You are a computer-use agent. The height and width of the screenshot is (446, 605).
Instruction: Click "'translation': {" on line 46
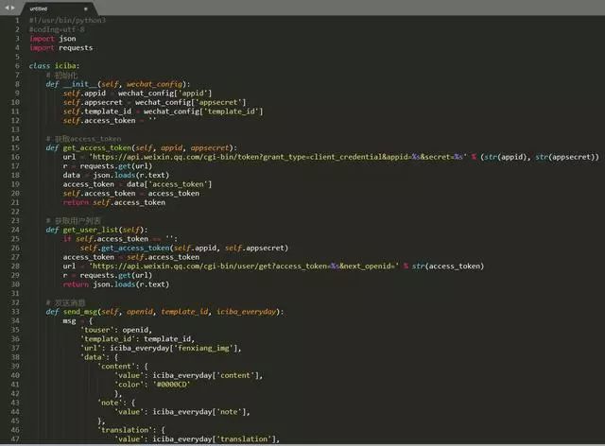tap(131, 430)
